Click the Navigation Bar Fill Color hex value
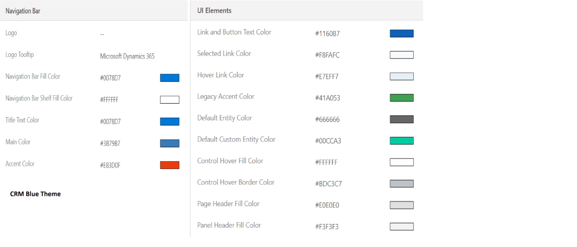The width and height of the screenshot is (577, 247). [110, 78]
